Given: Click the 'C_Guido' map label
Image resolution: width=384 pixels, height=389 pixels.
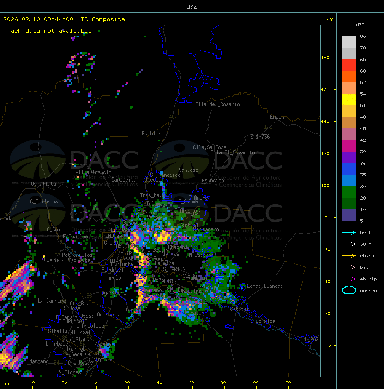Looking at the screenshot, I should coord(56,230).
